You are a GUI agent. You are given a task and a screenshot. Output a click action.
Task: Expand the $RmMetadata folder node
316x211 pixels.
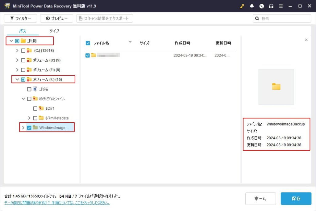click(x=29, y=118)
